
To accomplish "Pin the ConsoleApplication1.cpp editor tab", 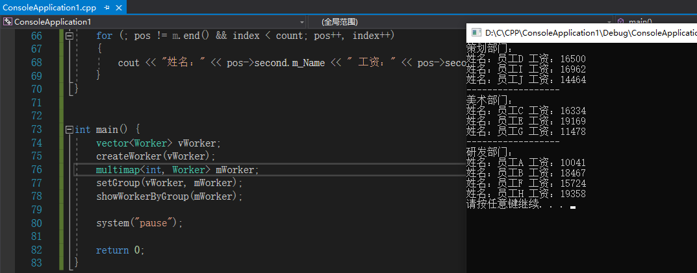I will click(107, 8).
